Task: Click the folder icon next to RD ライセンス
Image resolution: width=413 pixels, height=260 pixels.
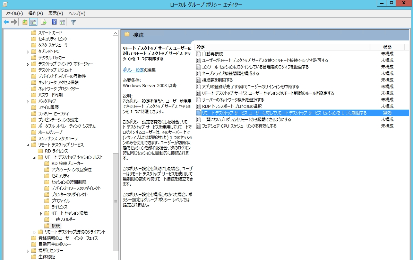Action: click(40, 151)
